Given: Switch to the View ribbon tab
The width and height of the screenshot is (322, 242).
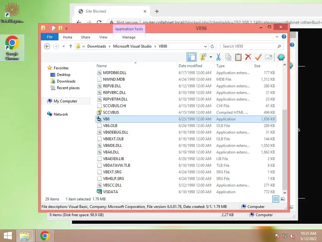Looking at the screenshot, I should pos(103,37).
